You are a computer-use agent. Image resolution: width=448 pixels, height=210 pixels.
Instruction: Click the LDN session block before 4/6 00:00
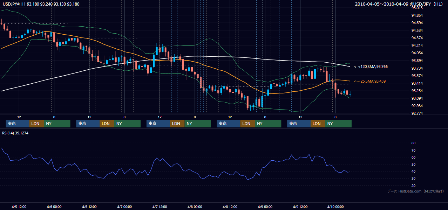[37, 124]
